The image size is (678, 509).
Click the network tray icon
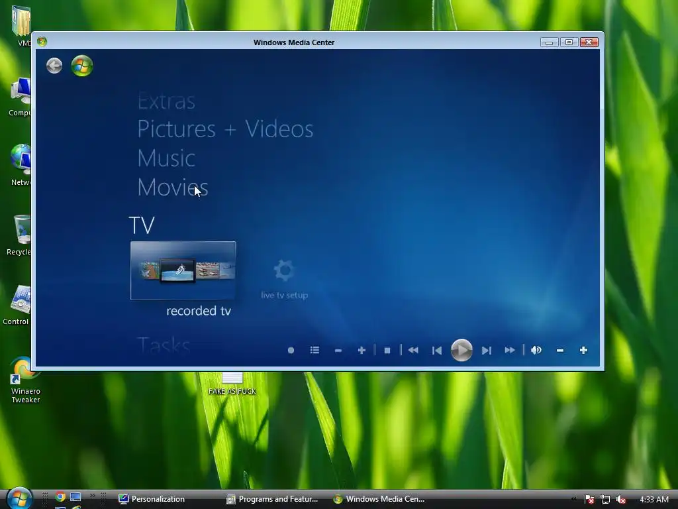click(x=605, y=499)
